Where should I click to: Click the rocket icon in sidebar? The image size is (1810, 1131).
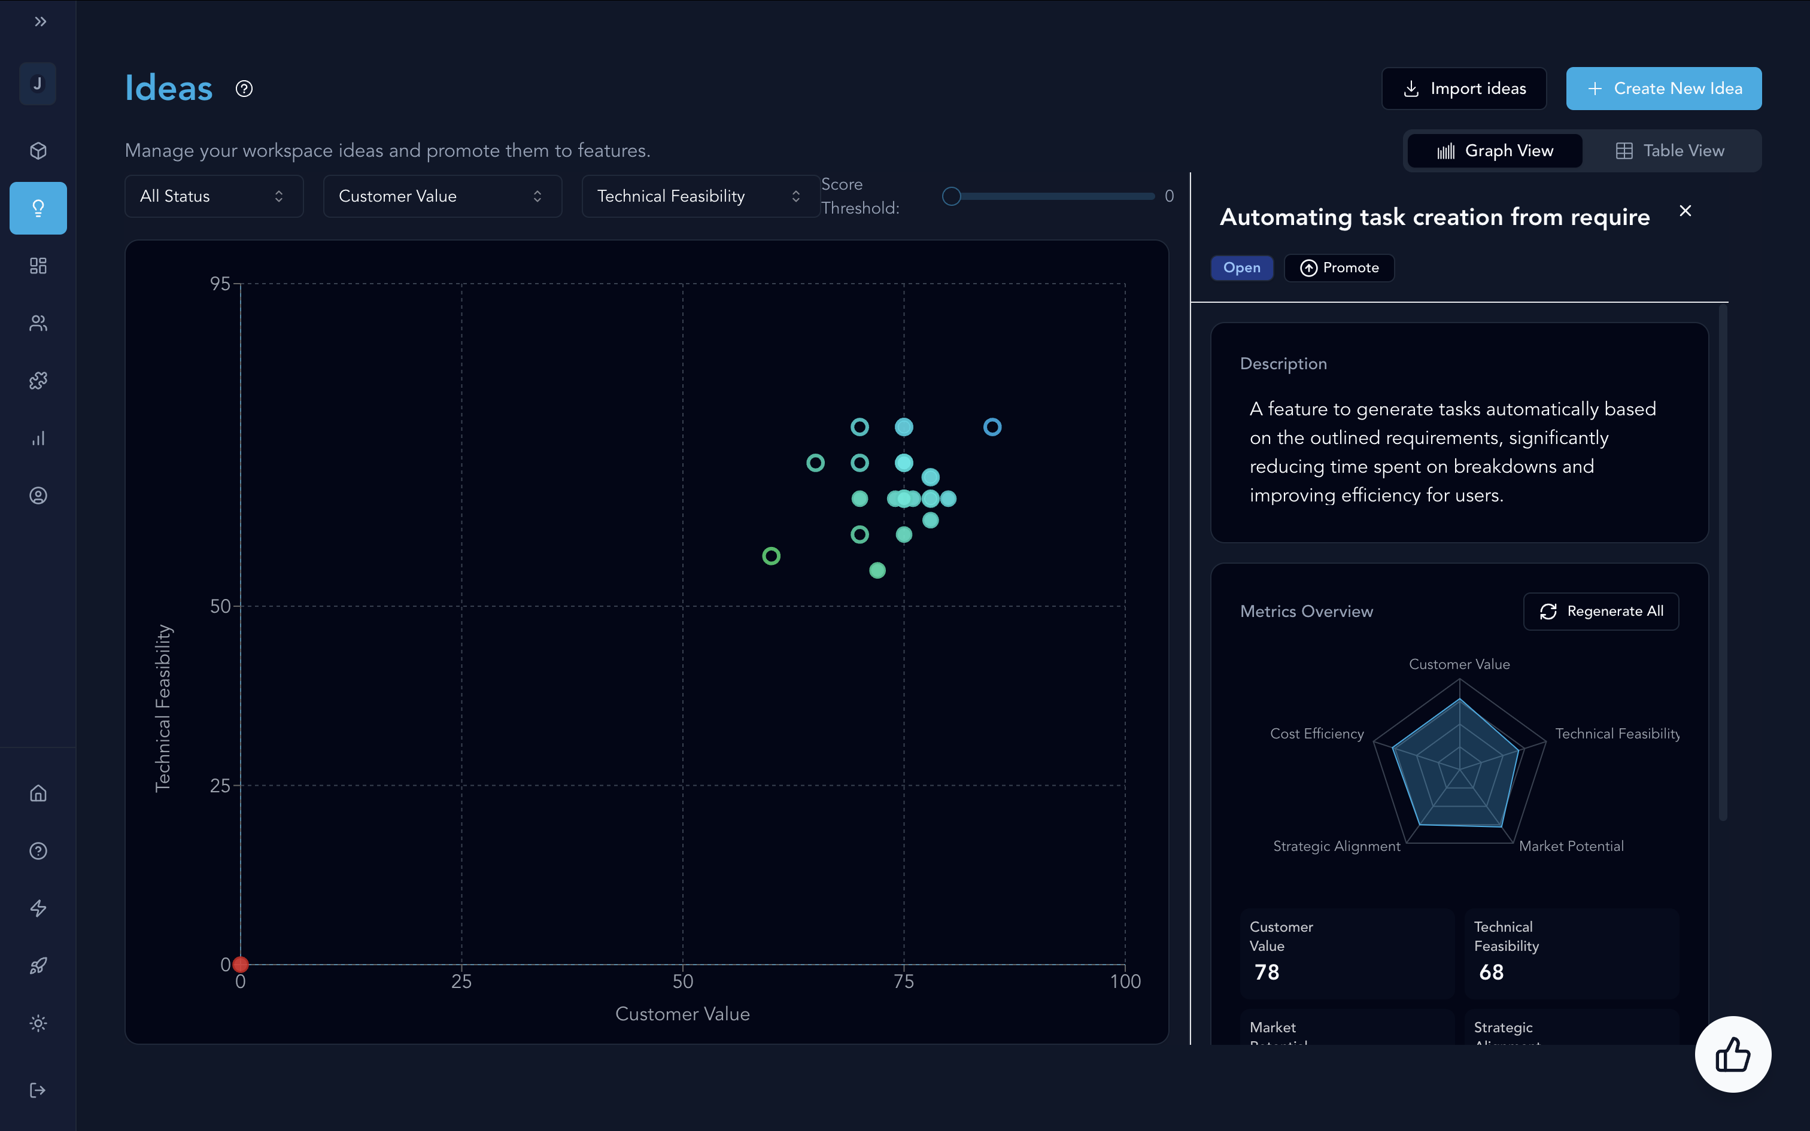coord(38,966)
